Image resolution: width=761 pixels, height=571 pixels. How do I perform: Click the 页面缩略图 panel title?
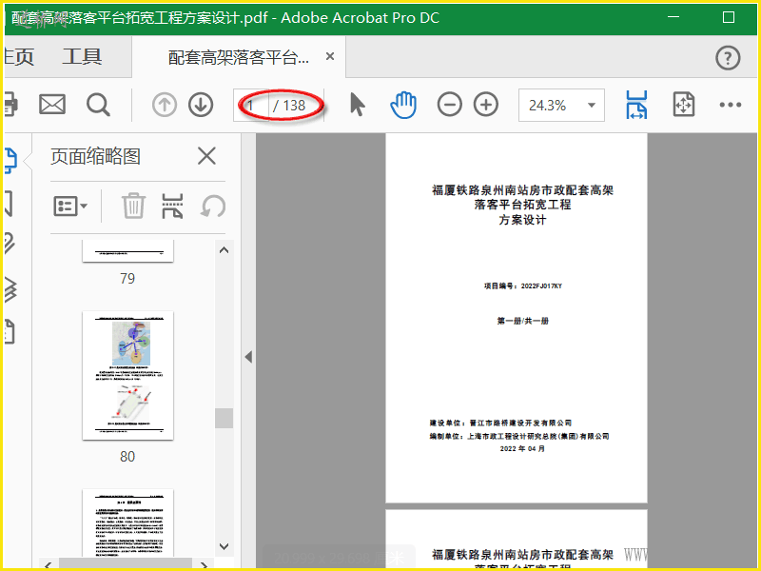pos(96,156)
